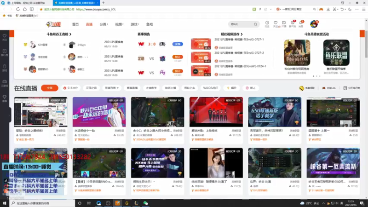
Task: Select the 云顶之弈 filter tab
Action: click(x=91, y=88)
